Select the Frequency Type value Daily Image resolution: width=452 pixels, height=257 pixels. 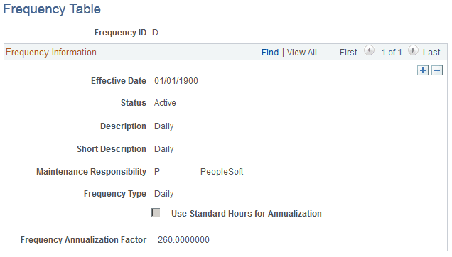(163, 194)
